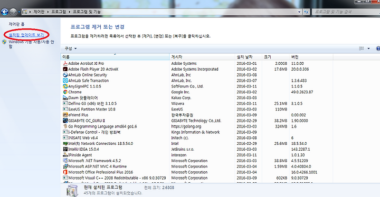Screen dimensions: 380x197
Task: Open 제어판 홈 link
Action: (x=16, y=24)
